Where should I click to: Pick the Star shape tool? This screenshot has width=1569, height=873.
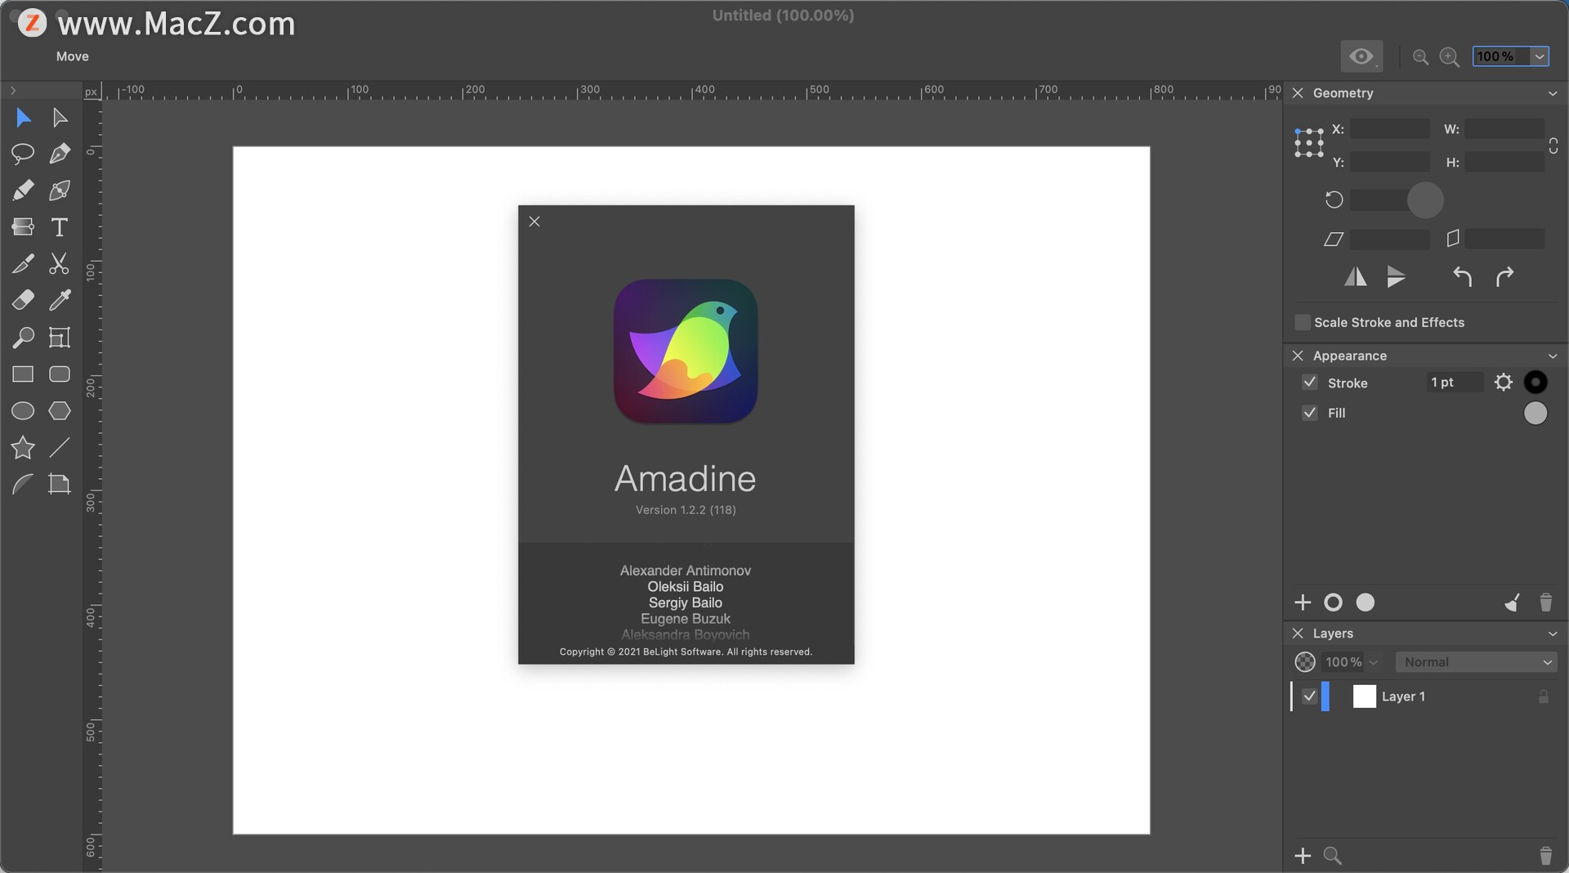23,447
